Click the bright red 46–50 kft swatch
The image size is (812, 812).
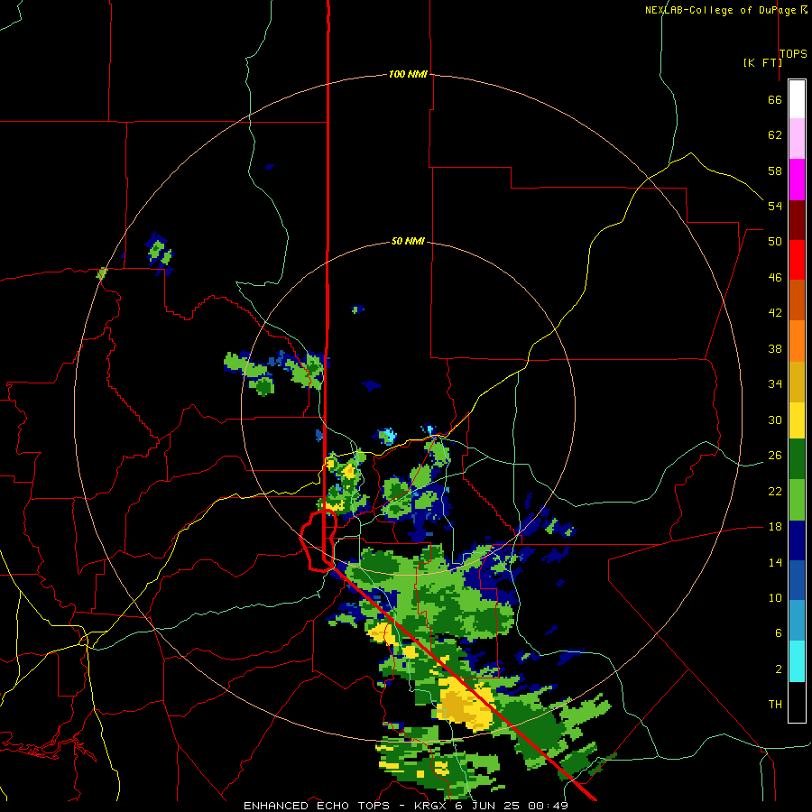pos(797,260)
